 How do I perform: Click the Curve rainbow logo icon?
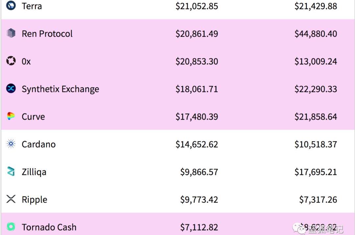(x=11, y=116)
